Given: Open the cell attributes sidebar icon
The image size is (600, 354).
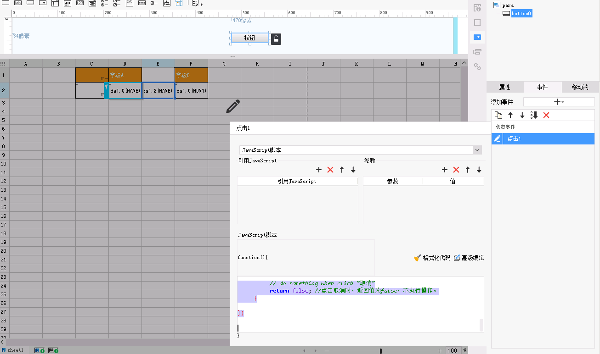Looking at the screenshot, I should click(477, 8).
